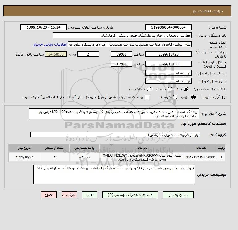The image size is (238, 230).
Task: Click the delivery city field کرمانشاه
Action: pos(168,81)
